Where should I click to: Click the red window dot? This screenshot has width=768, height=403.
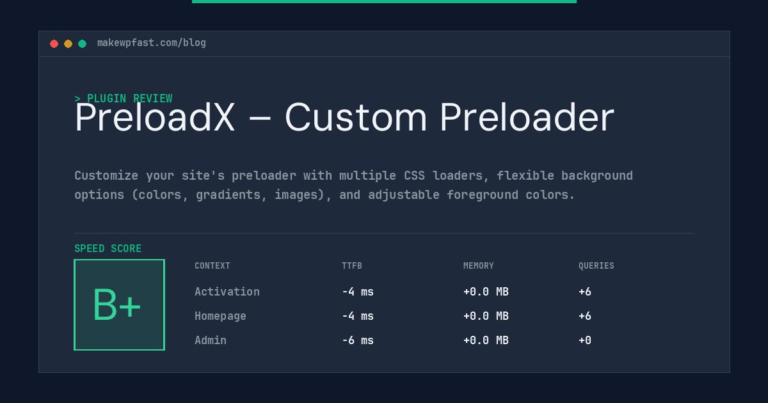(x=54, y=43)
